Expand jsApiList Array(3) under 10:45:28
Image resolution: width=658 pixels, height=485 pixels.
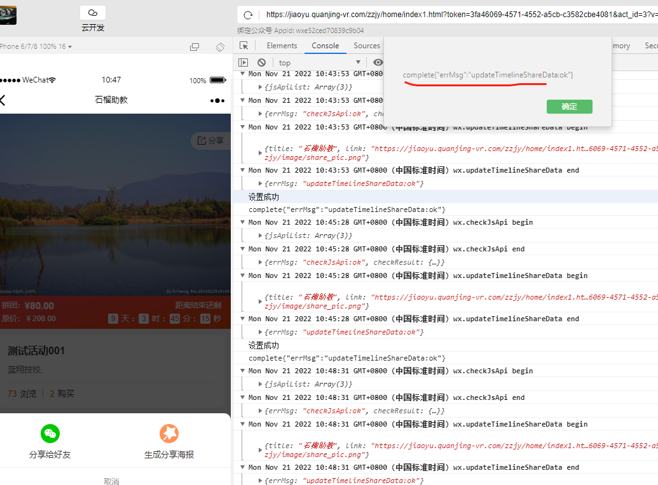point(260,236)
